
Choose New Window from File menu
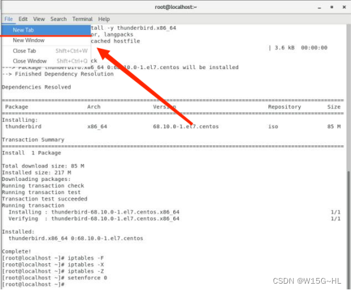click(46, 40)
